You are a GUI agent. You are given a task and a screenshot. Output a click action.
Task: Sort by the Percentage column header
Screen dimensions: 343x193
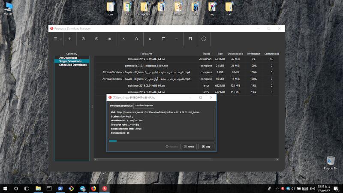point(253,54)
